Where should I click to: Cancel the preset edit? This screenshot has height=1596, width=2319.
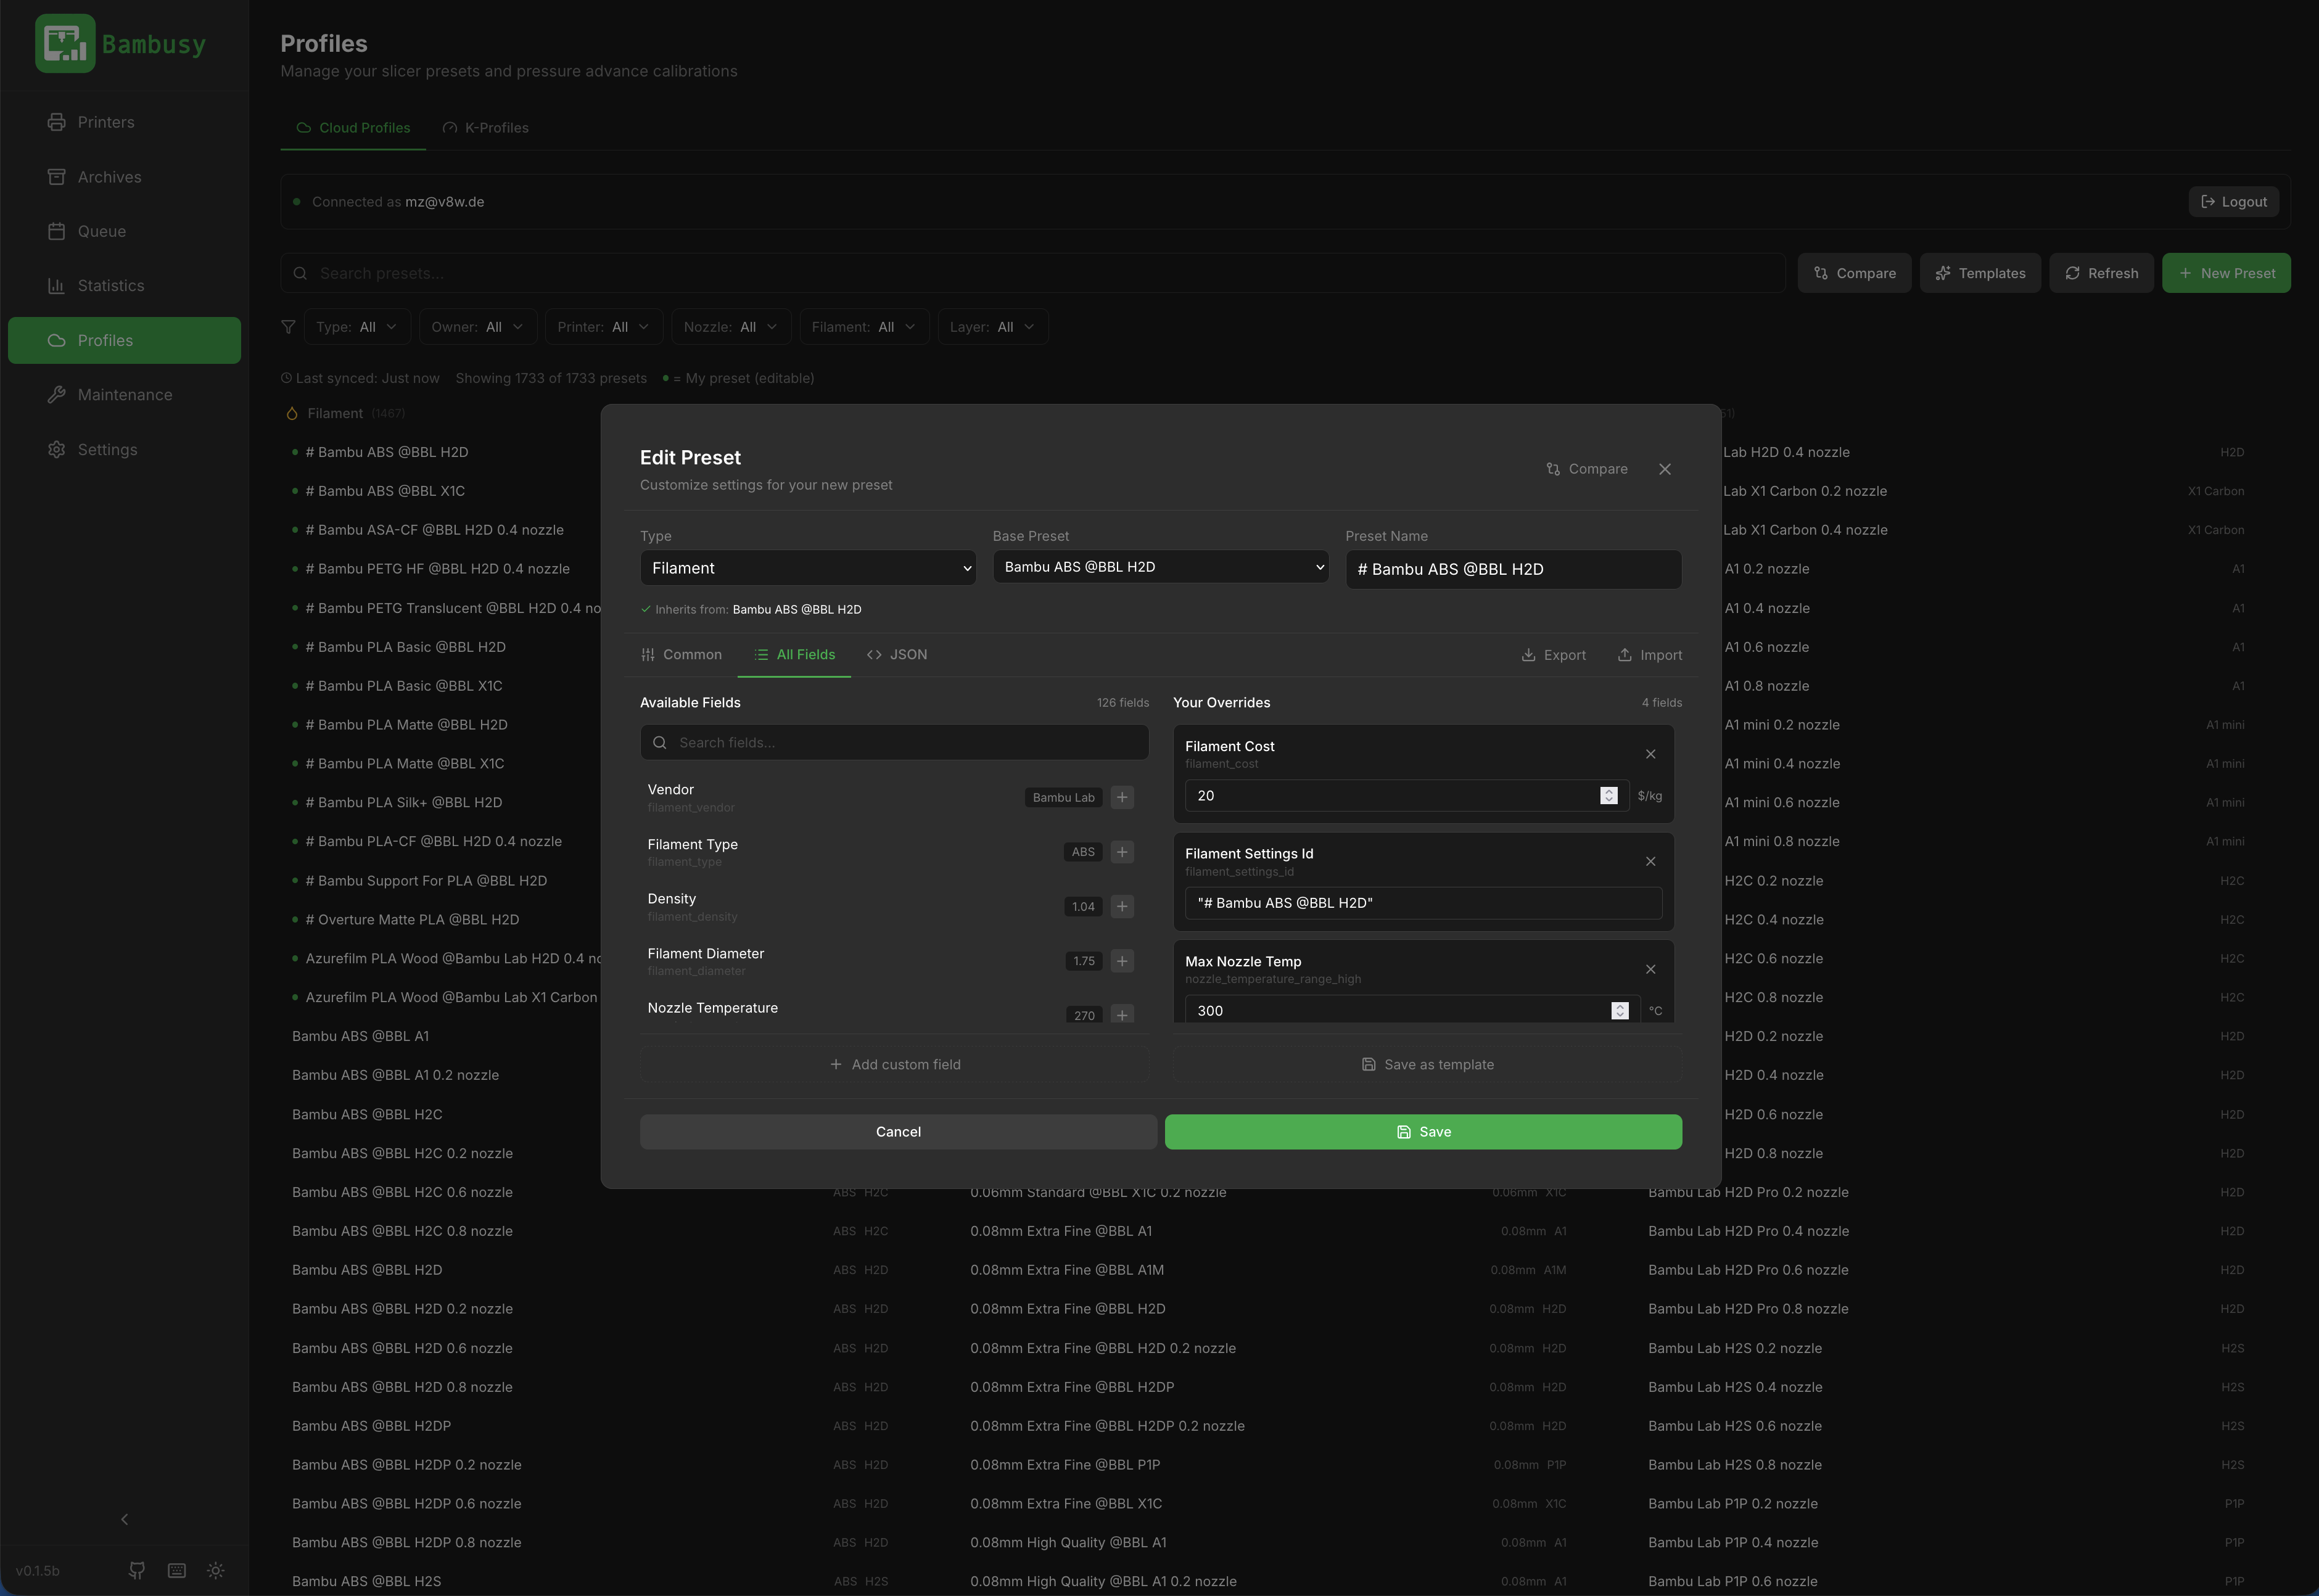point(898,1132)
